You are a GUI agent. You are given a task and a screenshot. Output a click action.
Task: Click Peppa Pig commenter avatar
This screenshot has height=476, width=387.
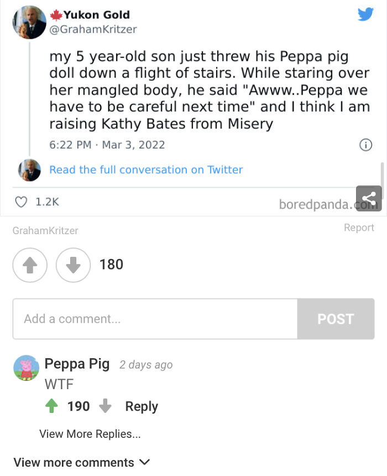click(x=26, y=368)
